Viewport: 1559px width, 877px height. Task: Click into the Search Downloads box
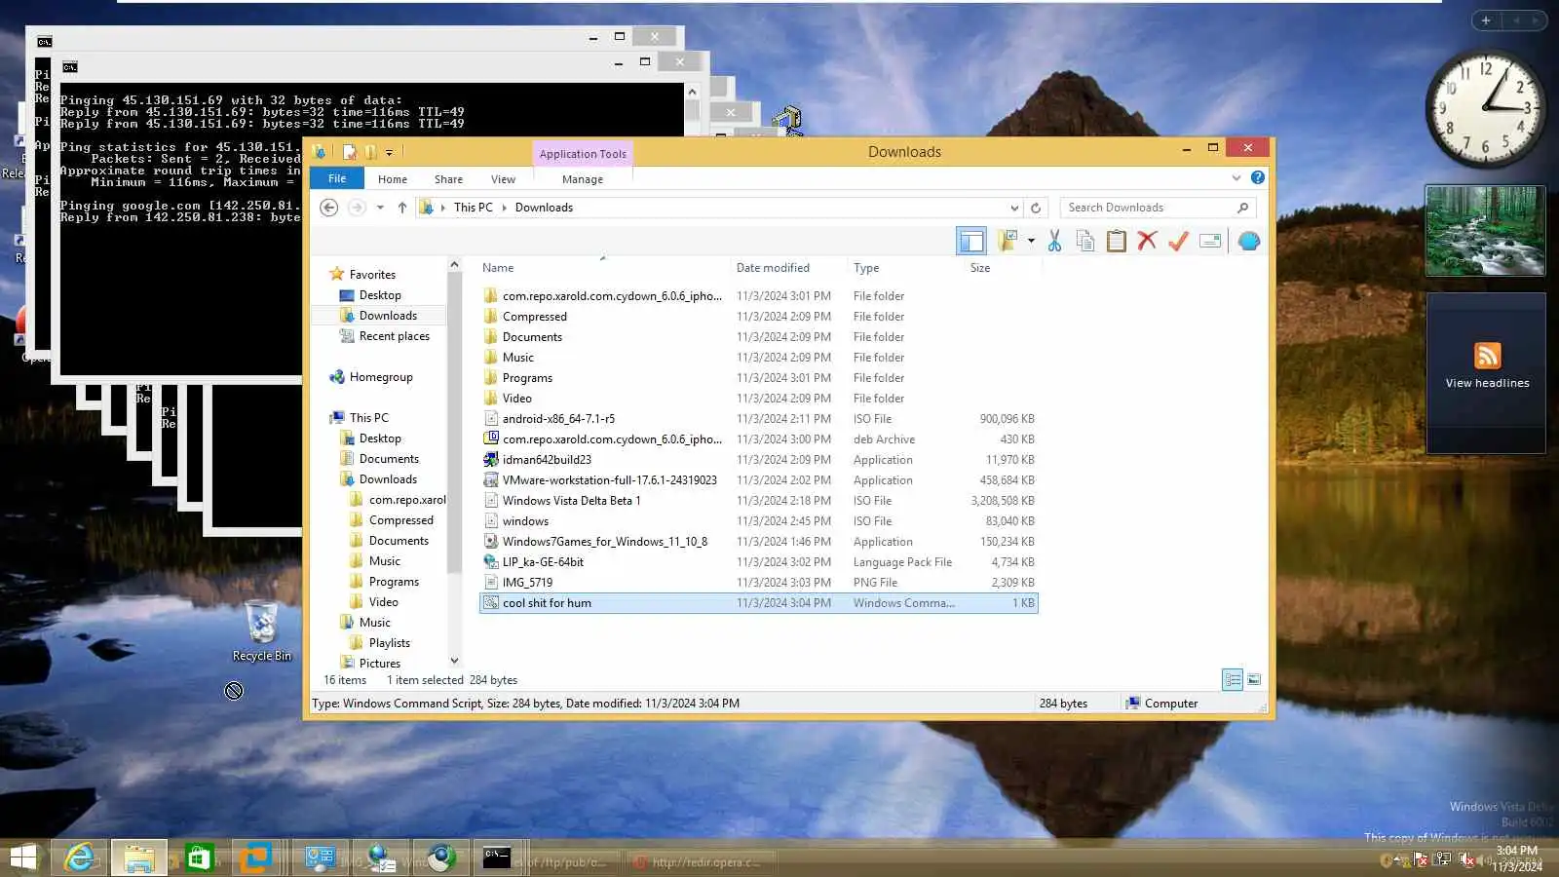(x=1150, y=208)
